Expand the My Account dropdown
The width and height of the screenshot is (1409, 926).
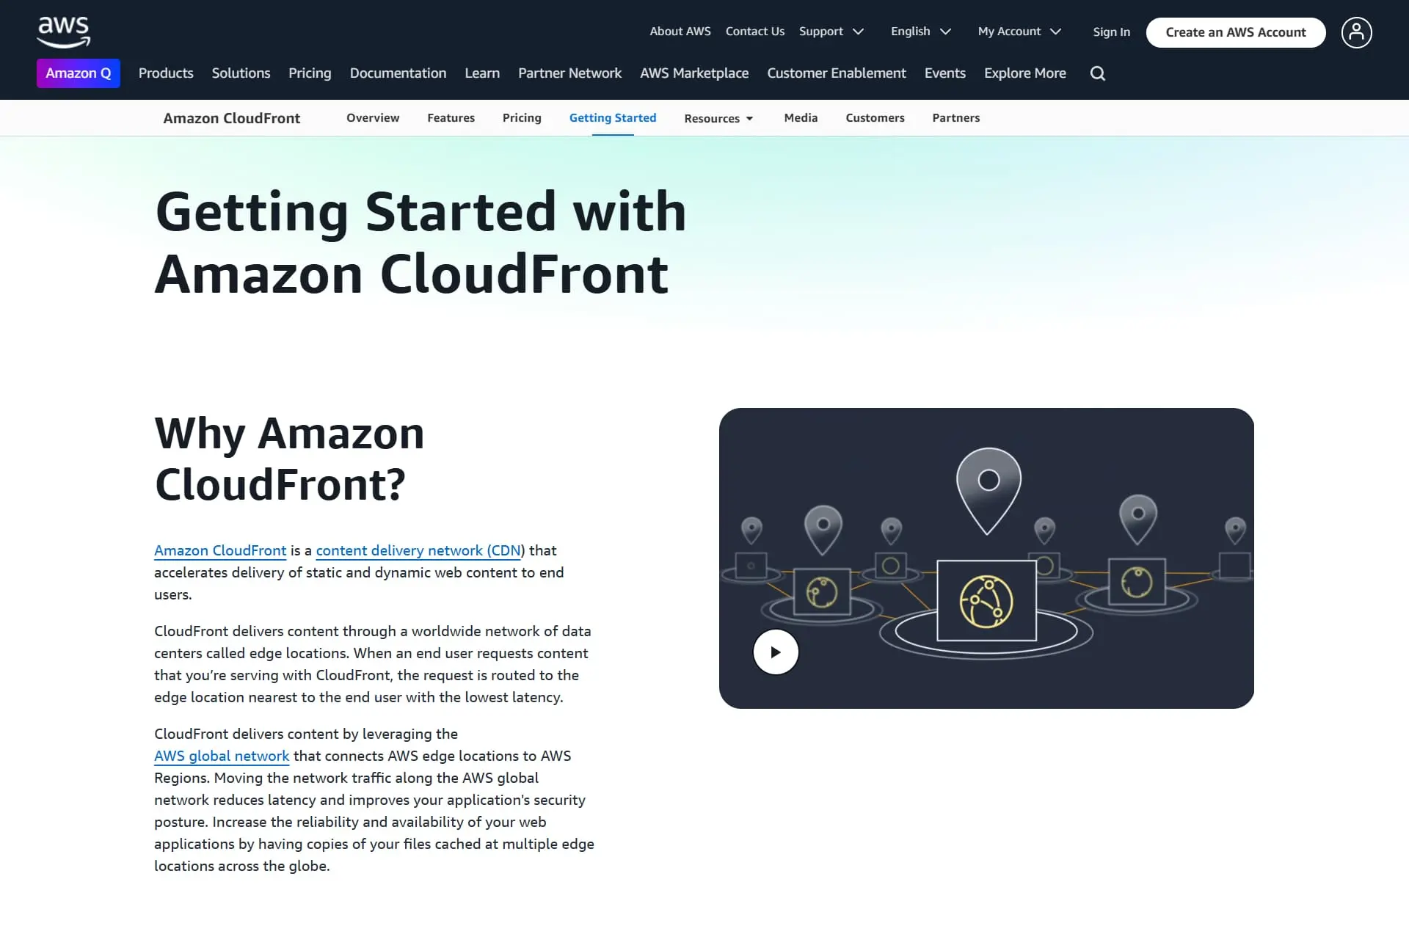1019,31
